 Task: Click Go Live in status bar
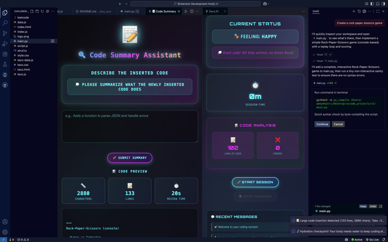pos(372,240)
